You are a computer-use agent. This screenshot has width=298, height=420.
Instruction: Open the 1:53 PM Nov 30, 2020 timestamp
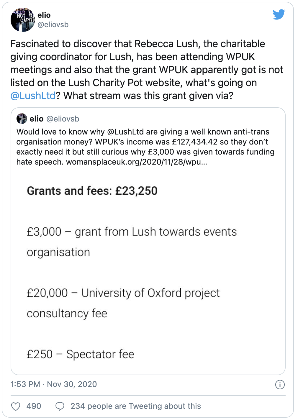(x=54, y=384)
